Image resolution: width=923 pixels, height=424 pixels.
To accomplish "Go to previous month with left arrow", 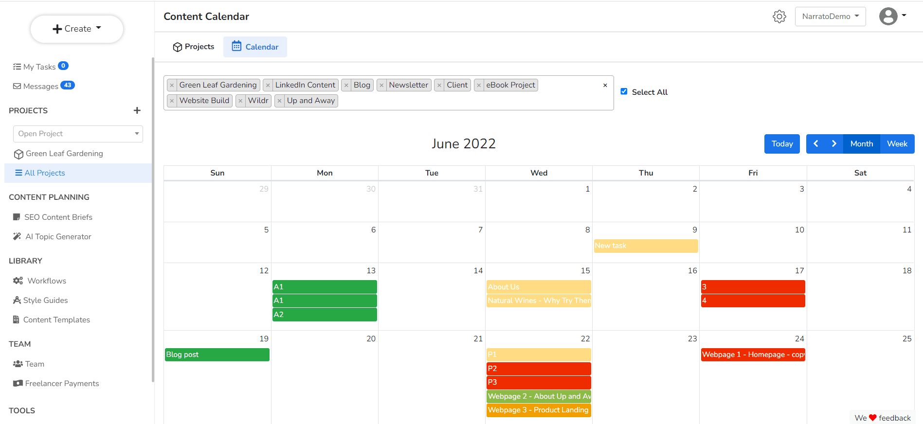I will (x=816, y=144).
